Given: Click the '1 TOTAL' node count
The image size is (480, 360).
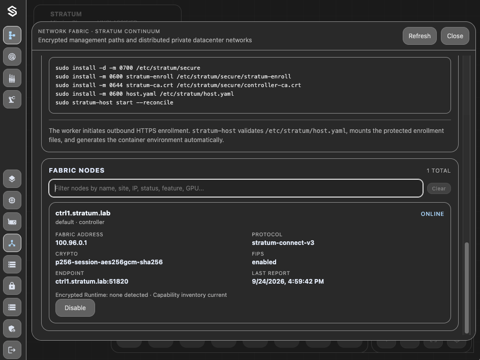Looking at the screenshot, I should [x=438, y=171].
